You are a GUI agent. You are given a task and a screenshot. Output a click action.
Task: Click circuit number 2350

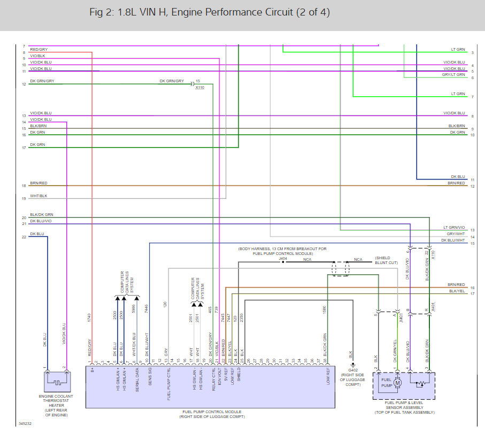click(242, 318)
